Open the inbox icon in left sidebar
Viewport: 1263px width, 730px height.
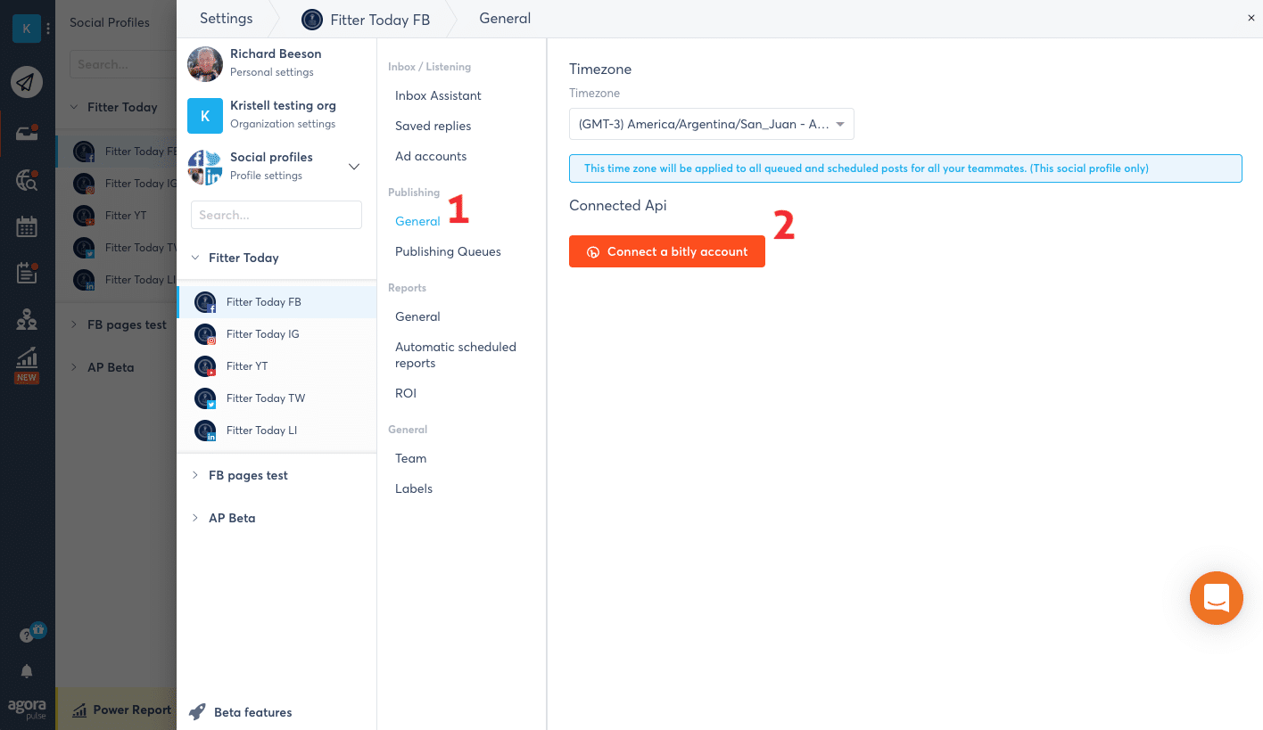point(27,135)
